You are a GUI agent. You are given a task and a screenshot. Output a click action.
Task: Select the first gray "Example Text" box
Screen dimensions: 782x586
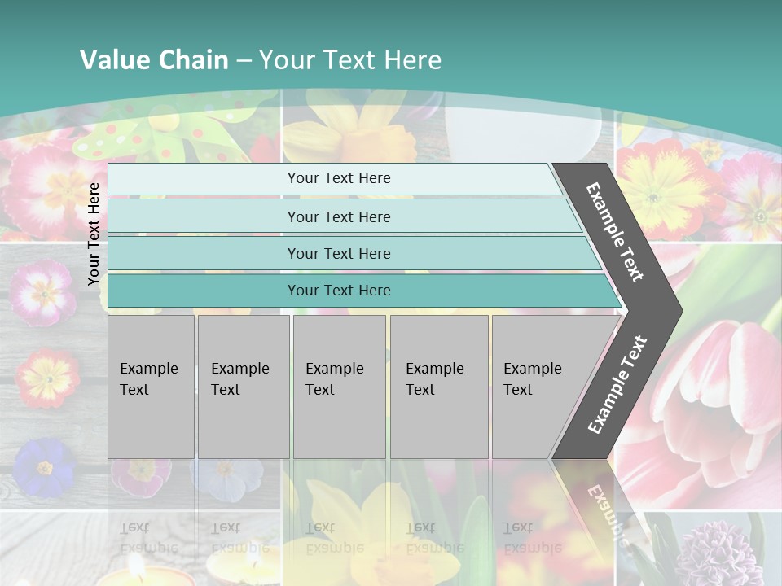click(151, 387)
